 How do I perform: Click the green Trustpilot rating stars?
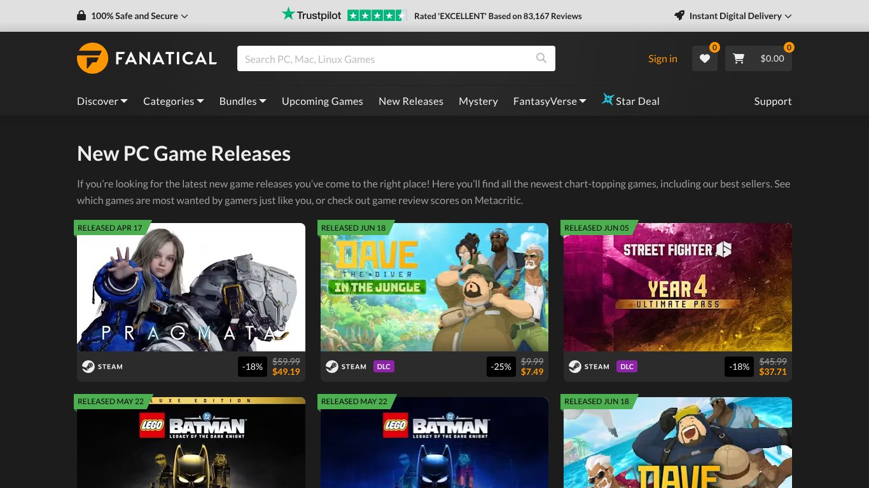(377, 16)
